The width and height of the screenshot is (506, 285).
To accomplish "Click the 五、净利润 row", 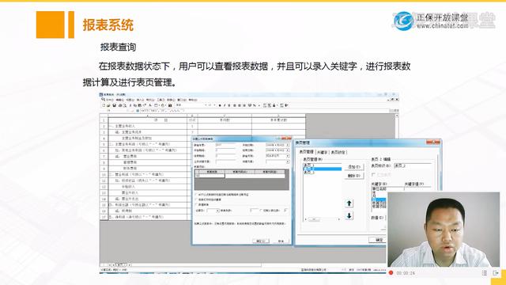I will [148, 217].
